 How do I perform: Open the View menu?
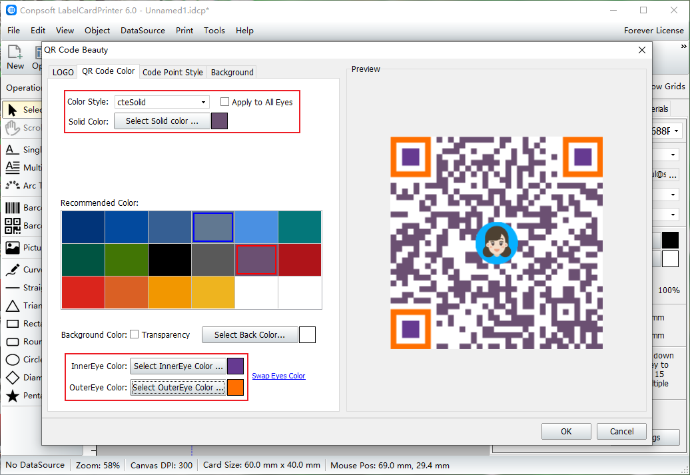[x=65, y=31]
